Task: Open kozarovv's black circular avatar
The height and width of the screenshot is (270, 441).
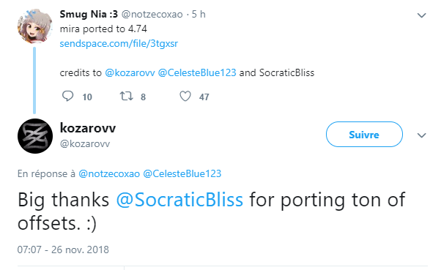Action: [x=35, y=136]
